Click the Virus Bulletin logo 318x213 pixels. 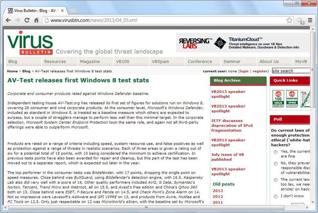30,43
